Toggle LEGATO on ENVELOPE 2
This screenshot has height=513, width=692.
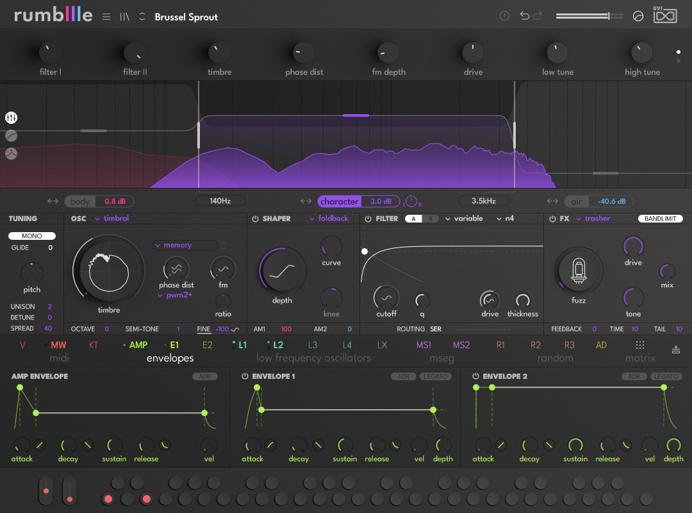tap(666, 376)
